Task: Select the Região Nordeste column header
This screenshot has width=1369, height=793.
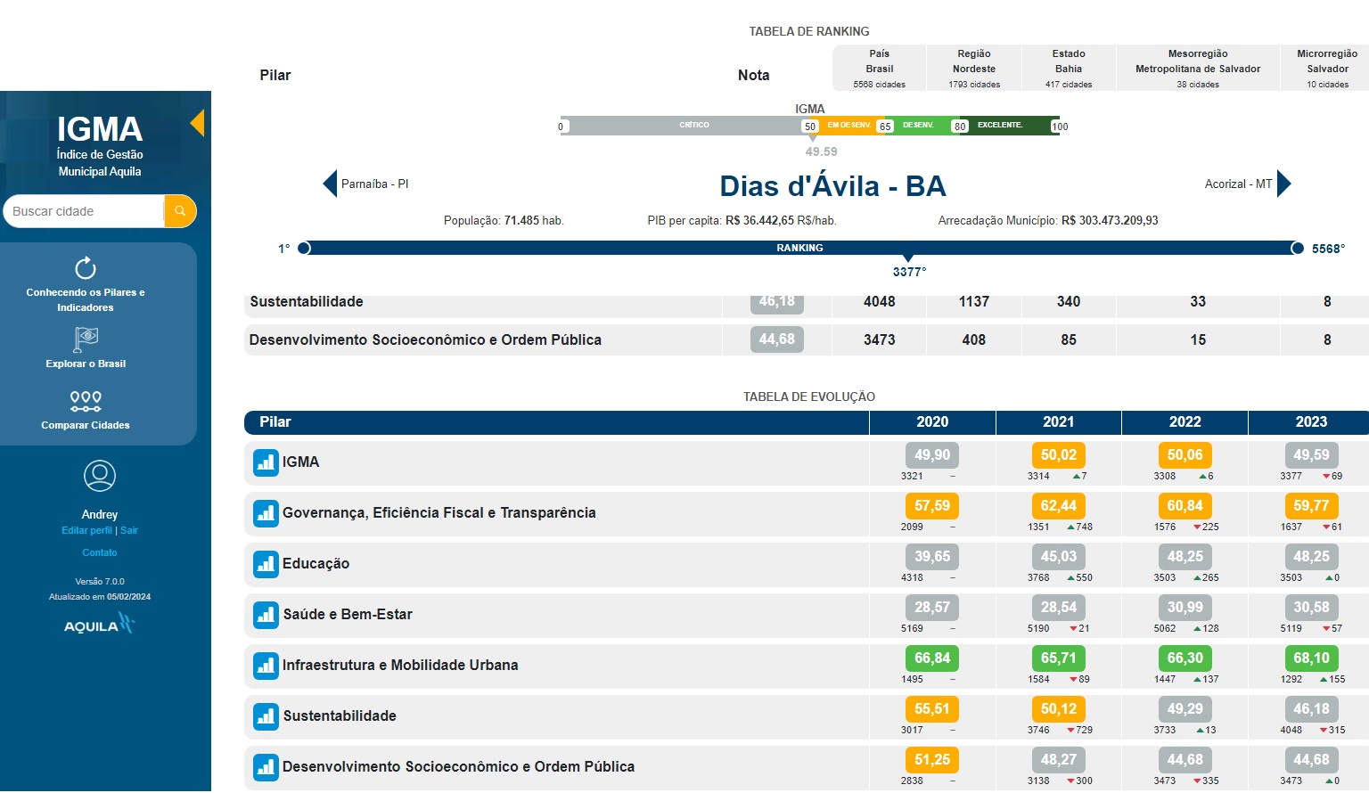Action: tap(974, 69)
